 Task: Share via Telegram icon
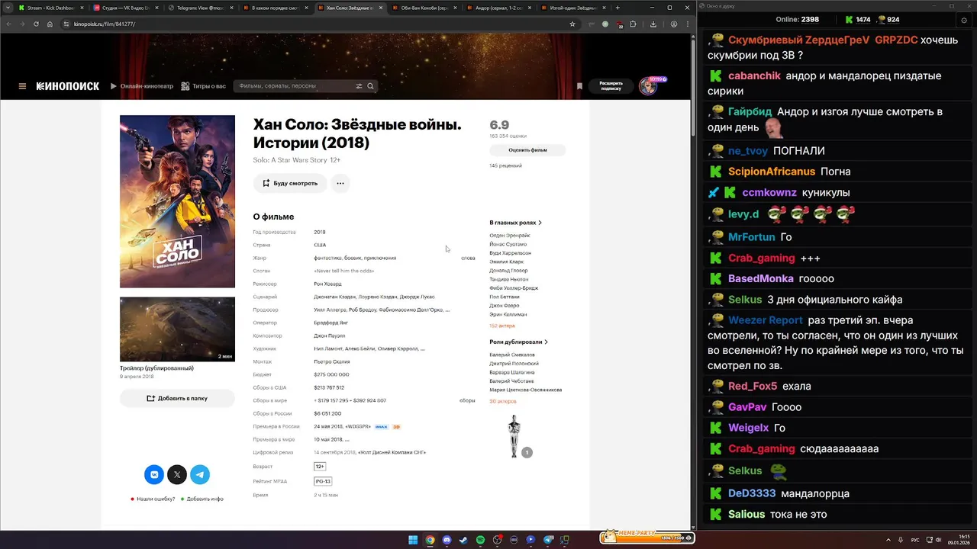(x=200, y=474)
